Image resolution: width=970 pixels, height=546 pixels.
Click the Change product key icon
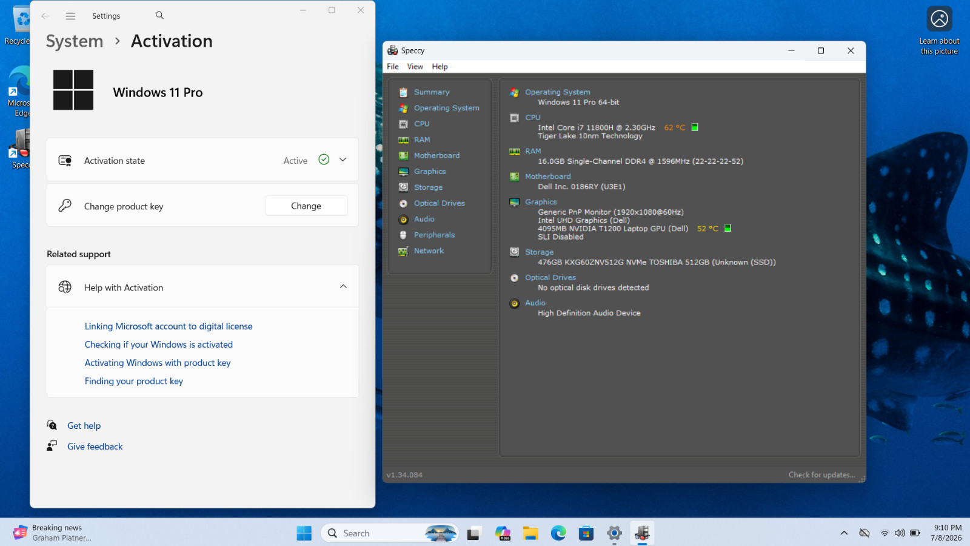[65, 206]
